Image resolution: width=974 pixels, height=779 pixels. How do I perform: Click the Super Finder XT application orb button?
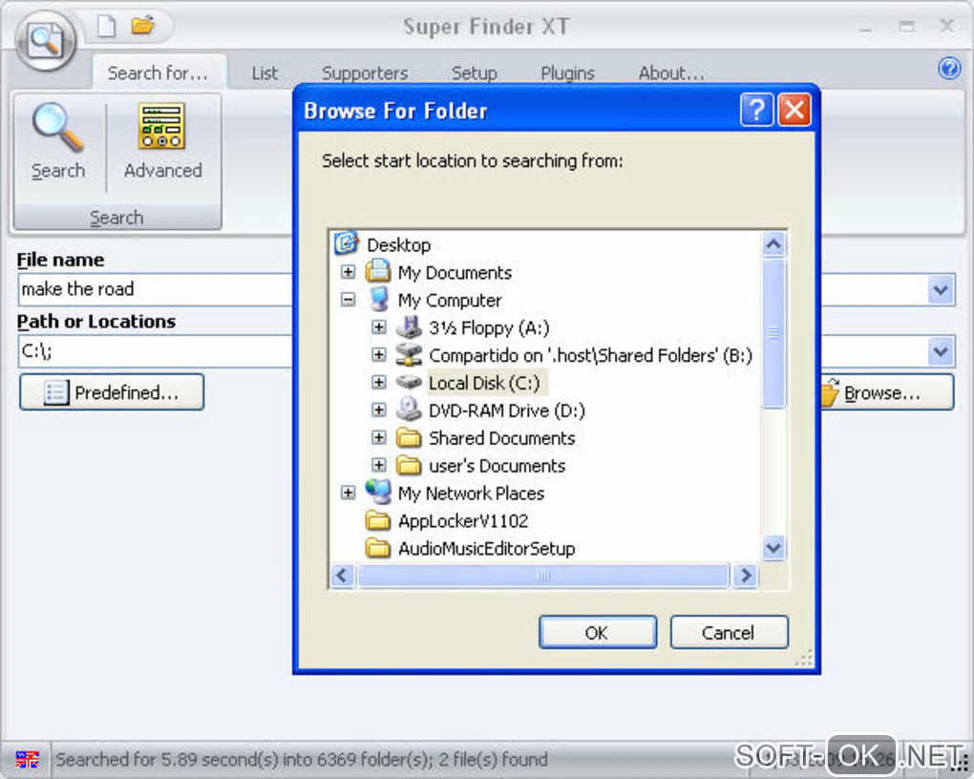(45, 41)
